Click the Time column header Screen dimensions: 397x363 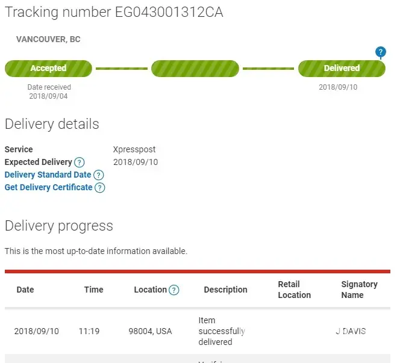pos(93,290)
